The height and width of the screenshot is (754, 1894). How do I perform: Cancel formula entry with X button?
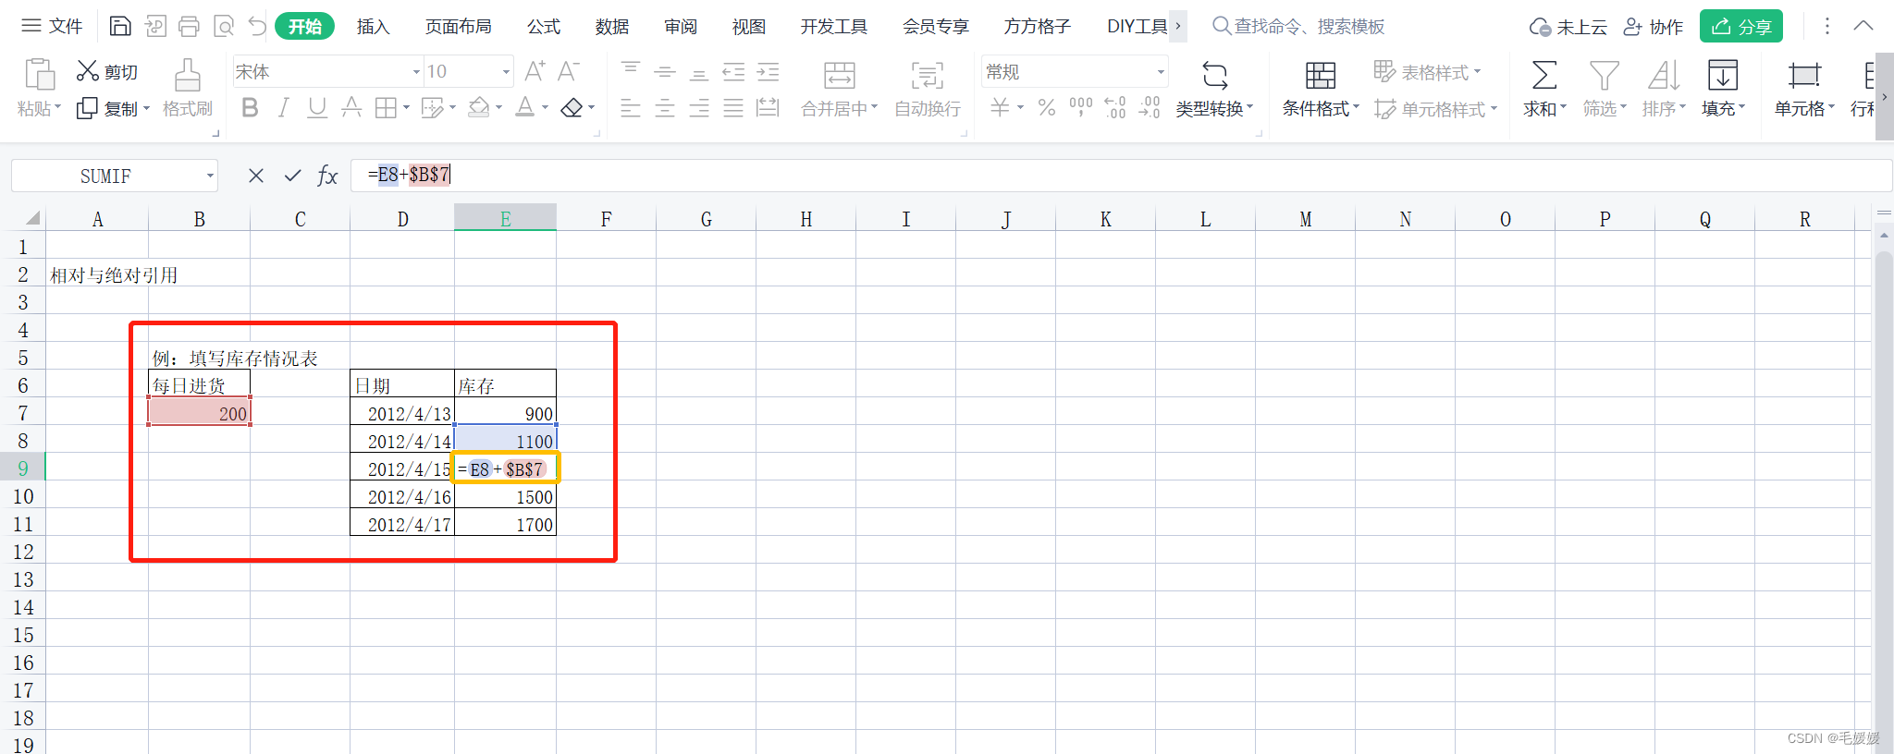coord(256,176)
